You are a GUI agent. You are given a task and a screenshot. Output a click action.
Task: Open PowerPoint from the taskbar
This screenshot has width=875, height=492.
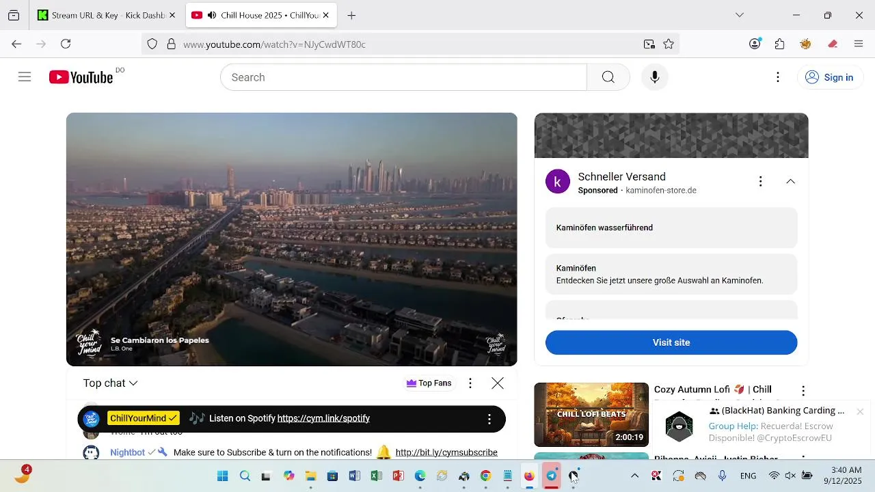pos(398,476)
